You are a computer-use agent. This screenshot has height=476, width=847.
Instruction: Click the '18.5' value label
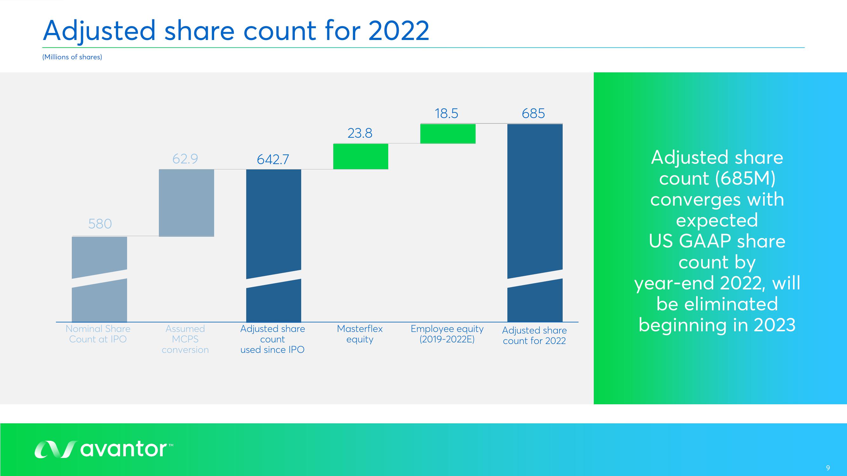446,114
